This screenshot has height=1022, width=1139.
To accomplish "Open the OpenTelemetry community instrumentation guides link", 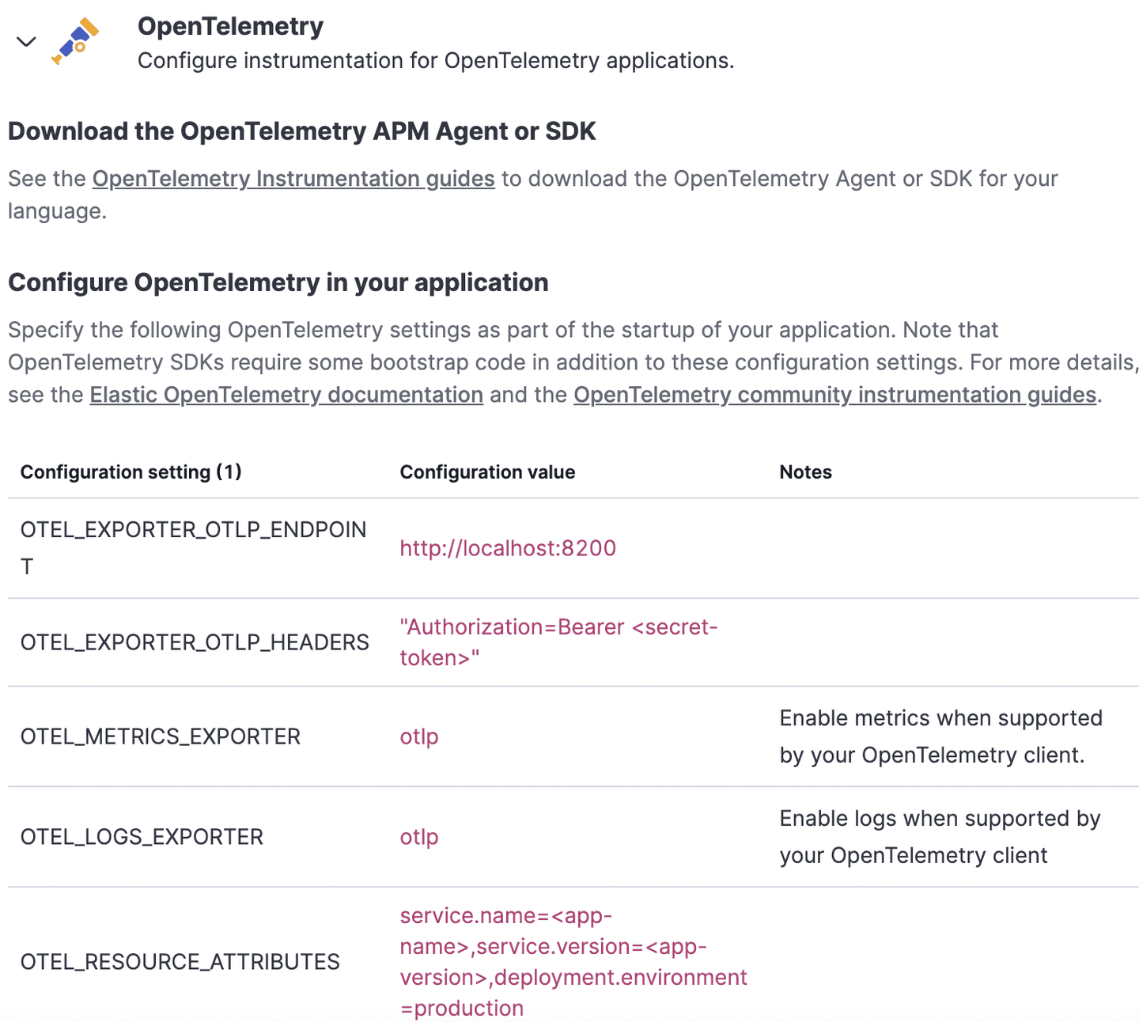I will click(x=833, y=395).
